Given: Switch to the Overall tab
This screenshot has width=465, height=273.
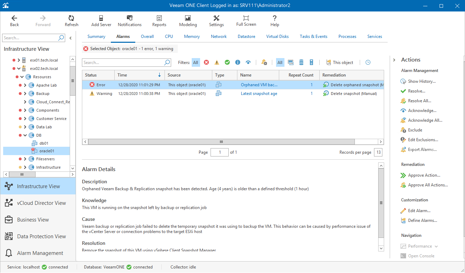Looking at the screenshot, I should coord(147,37).
